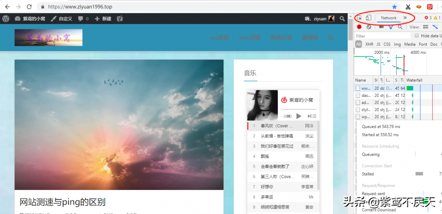Click 自定义 in the admin bar

click(61, 19)
